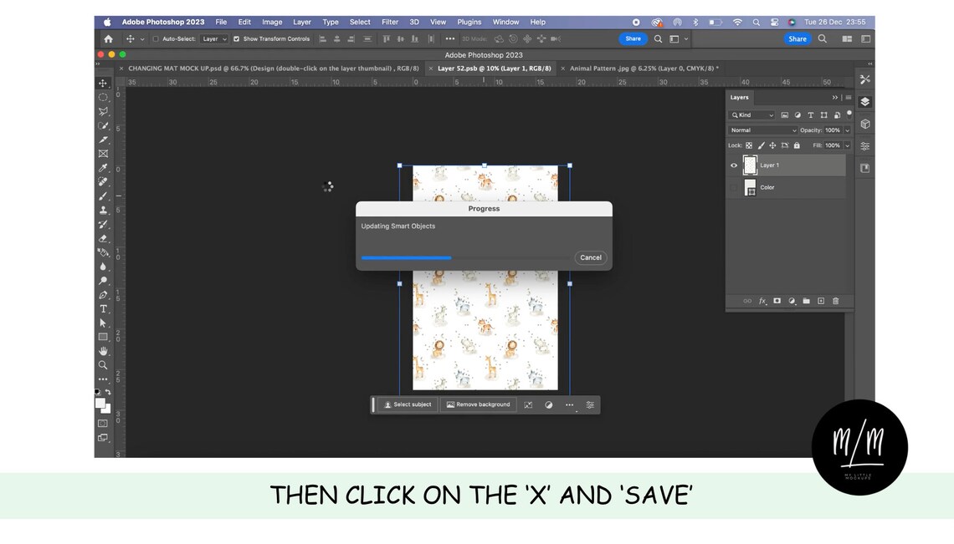Image resolution: width=954 pixels, height=544 pixels.
Task: Add a new layer in Layers panel
Action: point(820,300)
